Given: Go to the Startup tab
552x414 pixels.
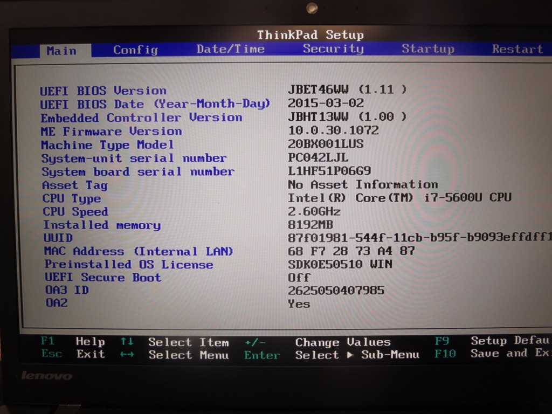Looking at the screenshot, I should [428, 49].
